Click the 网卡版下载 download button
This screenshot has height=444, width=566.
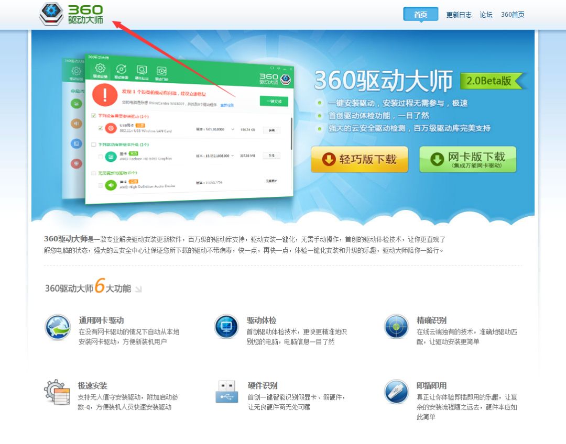pyautogui.click(x=468, y=159)
